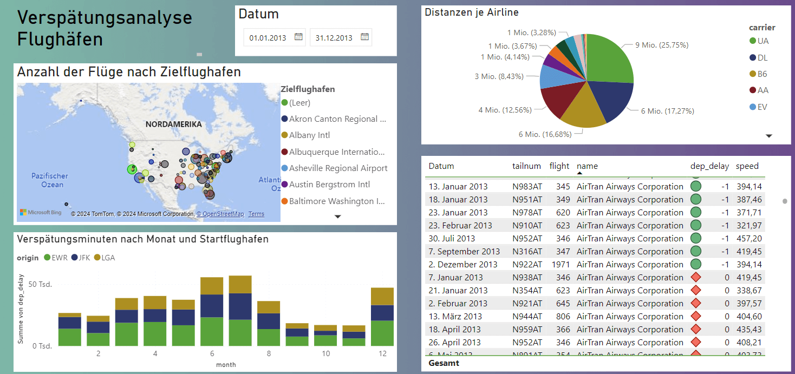Select Akron Canton Regional legend entry

pyautogui.click(x=334, y=119)
